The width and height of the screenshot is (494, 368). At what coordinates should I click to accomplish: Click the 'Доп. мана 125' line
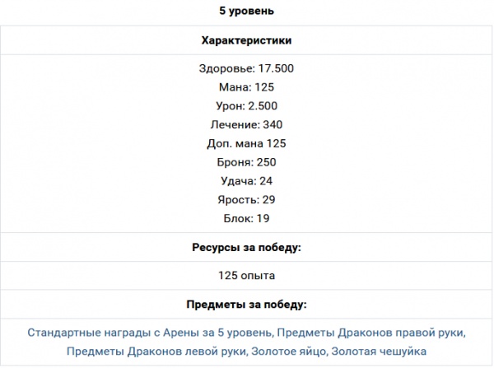[247, 143]
